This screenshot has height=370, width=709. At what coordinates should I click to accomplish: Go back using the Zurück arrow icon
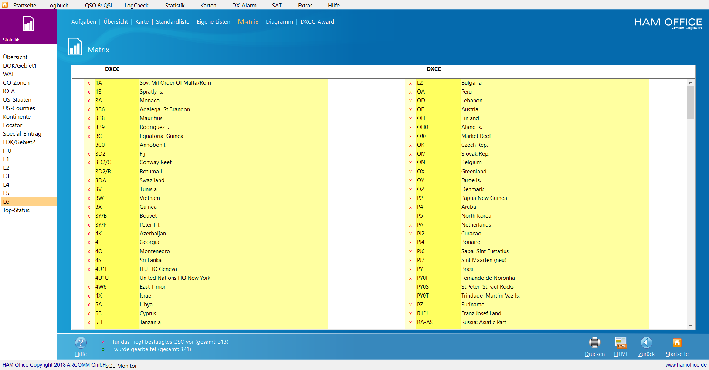pyautogui.click(x=646, y=343)
